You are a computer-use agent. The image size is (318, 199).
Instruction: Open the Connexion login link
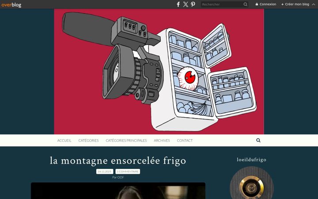point(266,4)
